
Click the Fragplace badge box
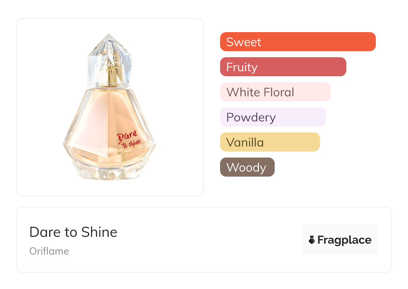(340, 240)
